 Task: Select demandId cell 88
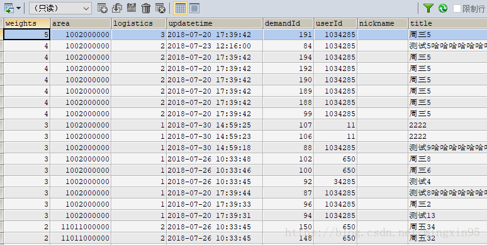(x=288, y=148)
